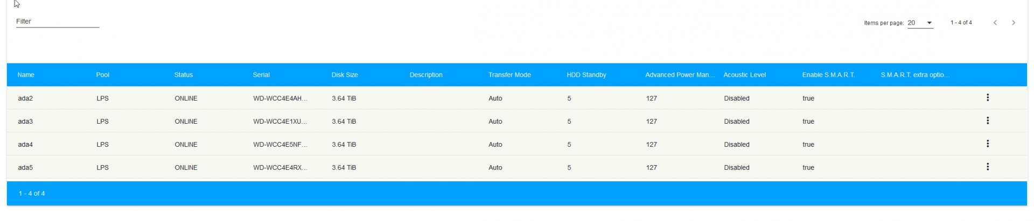Go to next page with right chevron
Screen dimensions: 1034x221
(1013, 23)
